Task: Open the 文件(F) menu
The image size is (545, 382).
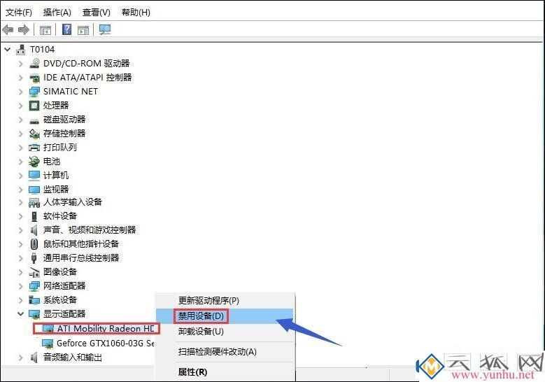Action: point(19,13)
